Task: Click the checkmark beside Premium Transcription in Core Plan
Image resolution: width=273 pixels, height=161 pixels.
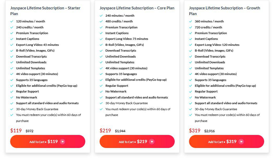Action: pos(101,27)
